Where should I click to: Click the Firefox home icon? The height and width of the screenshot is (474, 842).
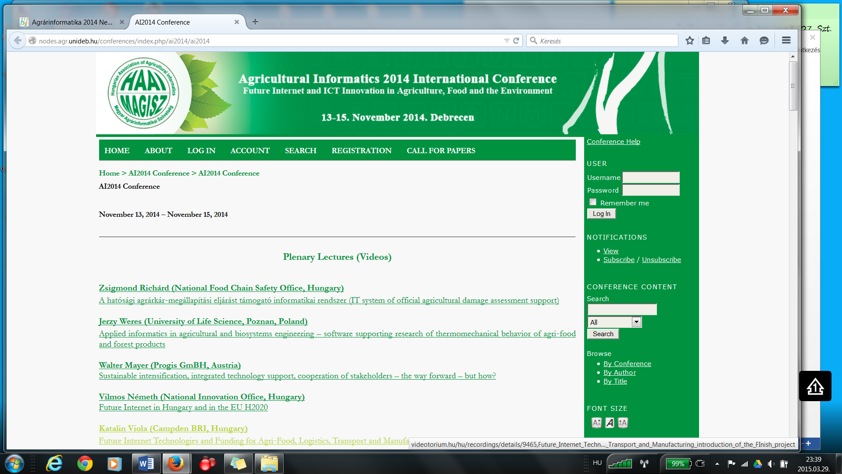coord(744,41)
